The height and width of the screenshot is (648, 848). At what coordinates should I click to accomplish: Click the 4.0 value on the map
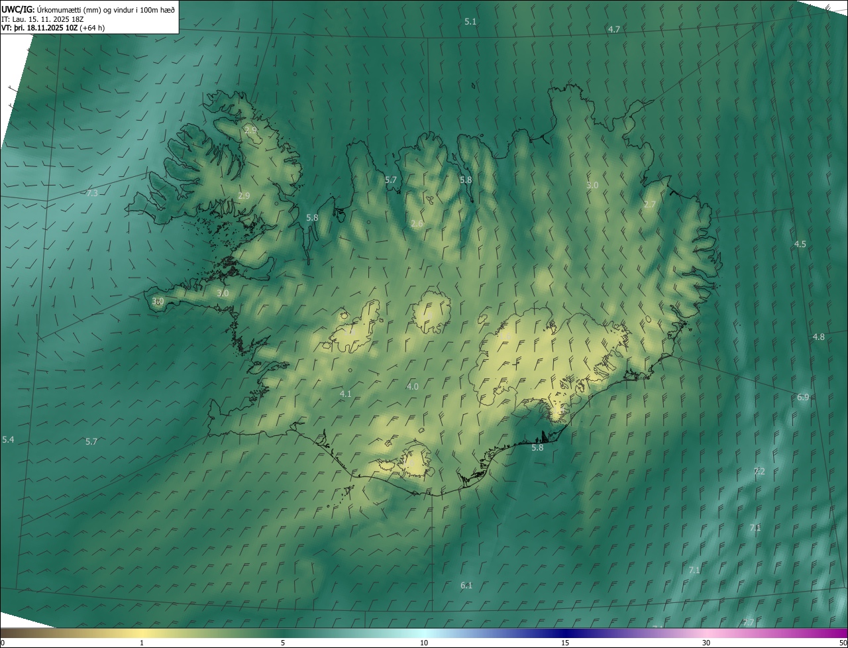click(x=413, y=386)
